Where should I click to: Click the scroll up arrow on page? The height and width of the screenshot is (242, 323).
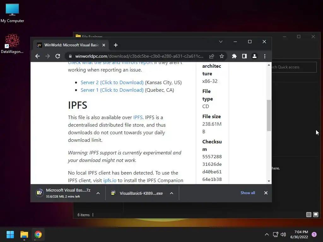coord(269,65)
